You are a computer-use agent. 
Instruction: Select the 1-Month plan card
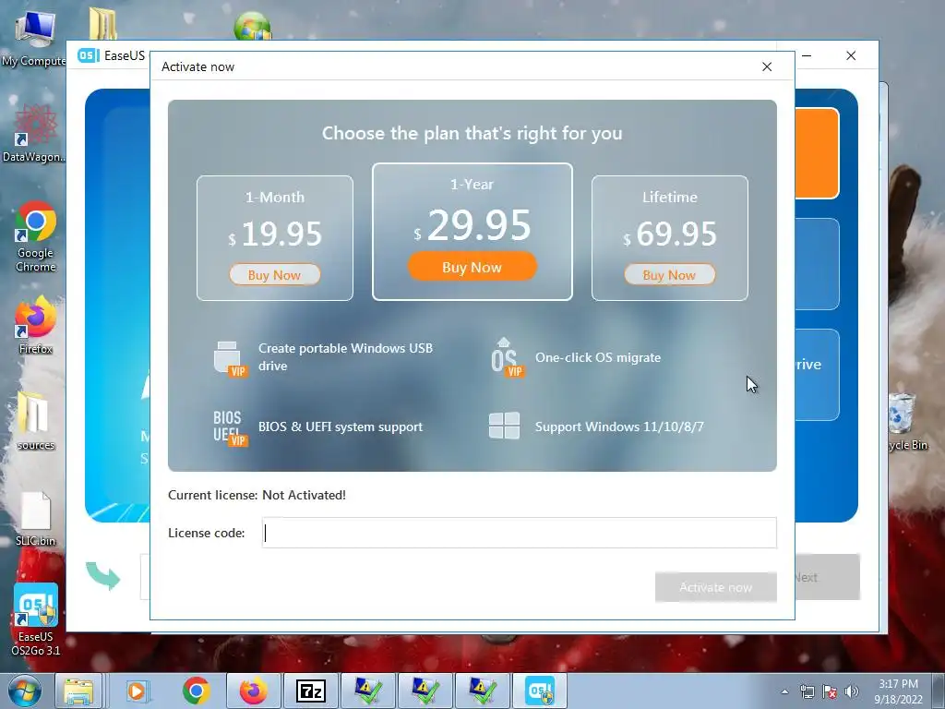(x=275, y=237)
